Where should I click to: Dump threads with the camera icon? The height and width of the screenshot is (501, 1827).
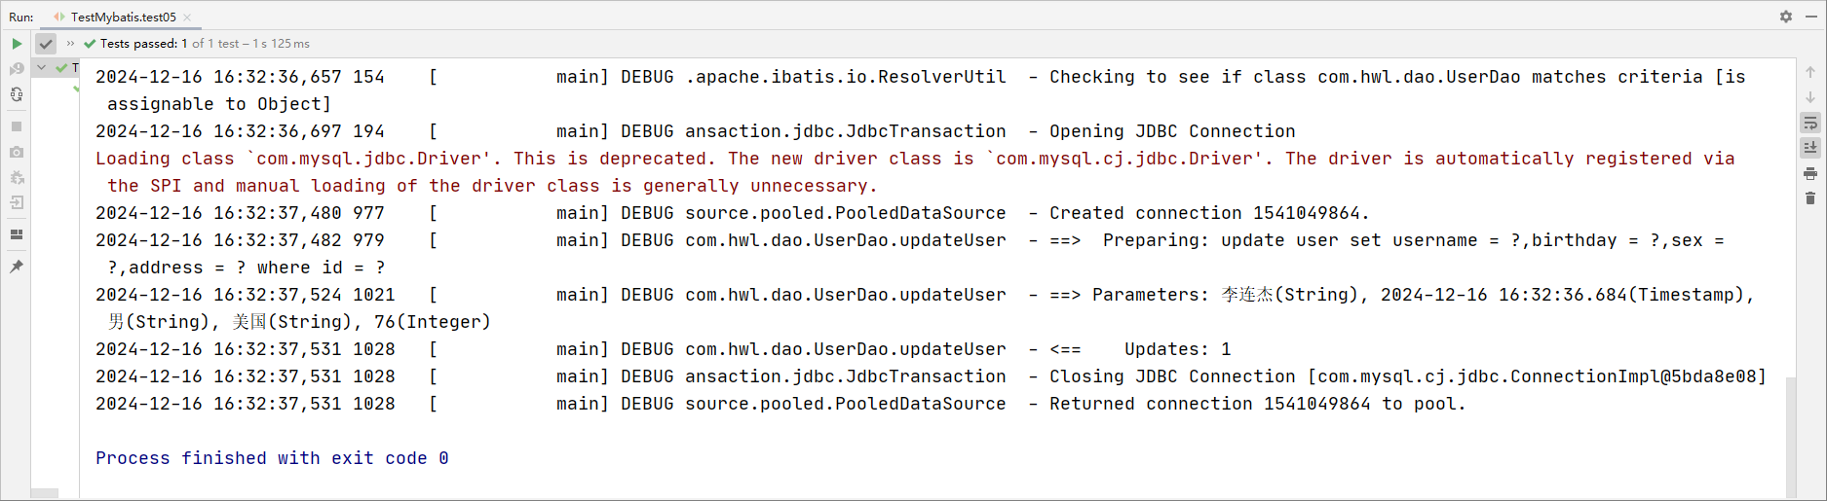(17, 152)
